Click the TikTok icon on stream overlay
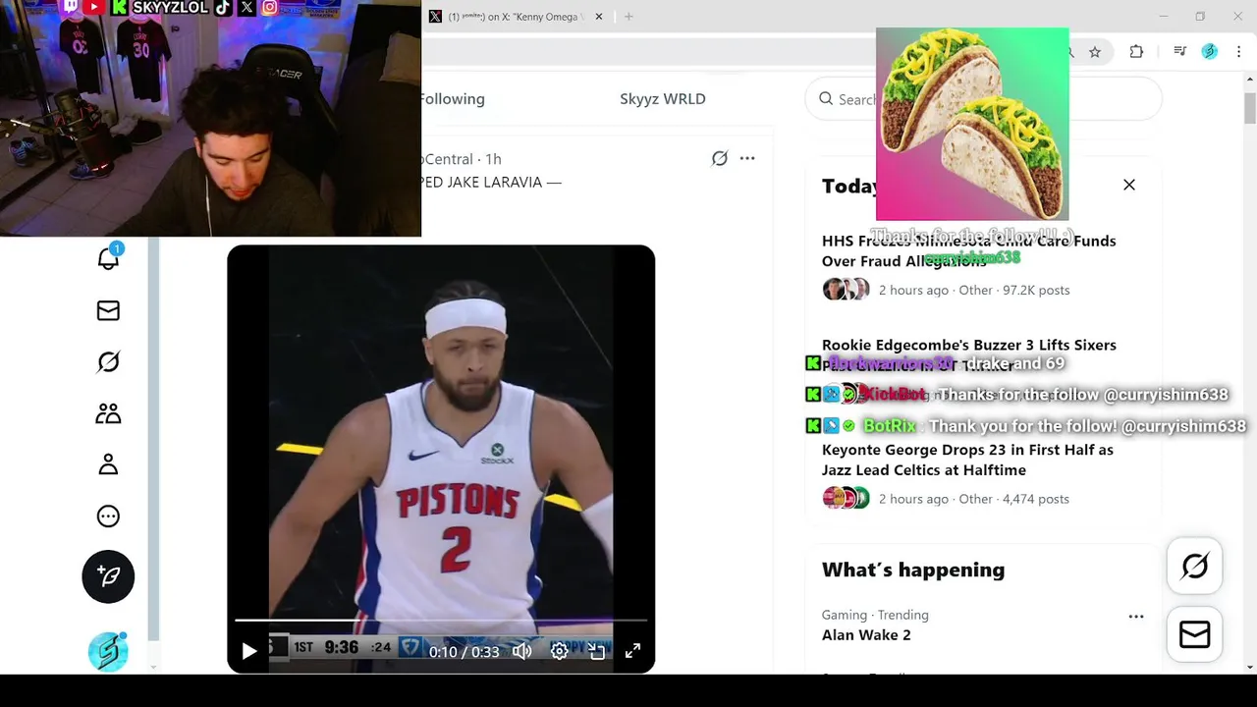Image resolution: width=1257 pixels, height=707 pixels. click(223, 7)
